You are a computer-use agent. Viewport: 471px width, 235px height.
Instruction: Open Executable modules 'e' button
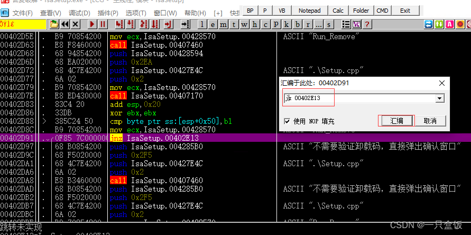(213, 24)
